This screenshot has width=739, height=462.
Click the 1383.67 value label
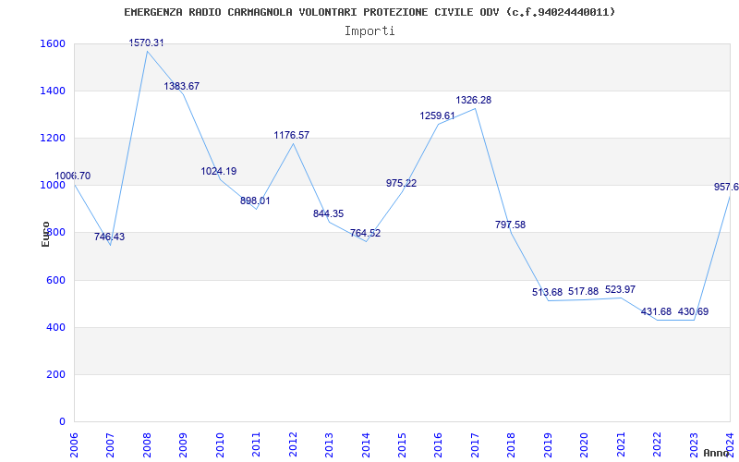click(x=181, y=86)
